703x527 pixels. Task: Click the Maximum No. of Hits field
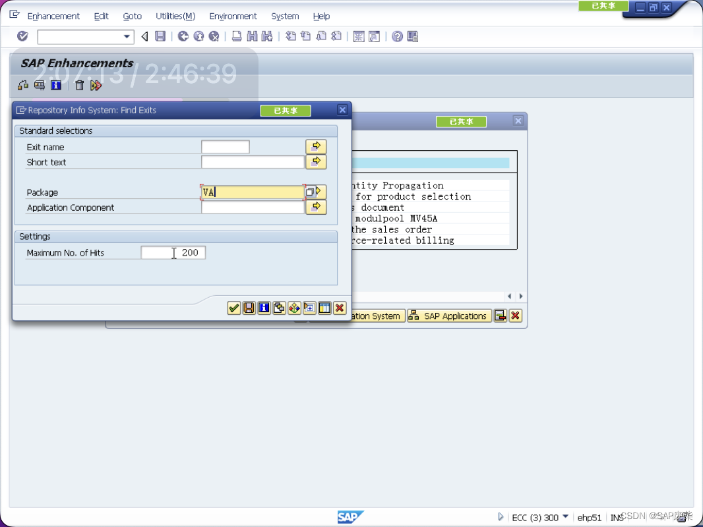click(x=173, y=252)
